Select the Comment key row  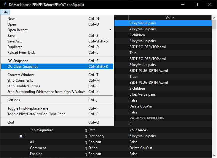38,148
